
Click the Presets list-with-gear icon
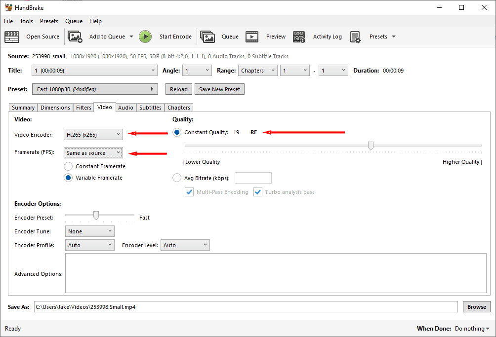pyautogui.click(x=356, y=37)
